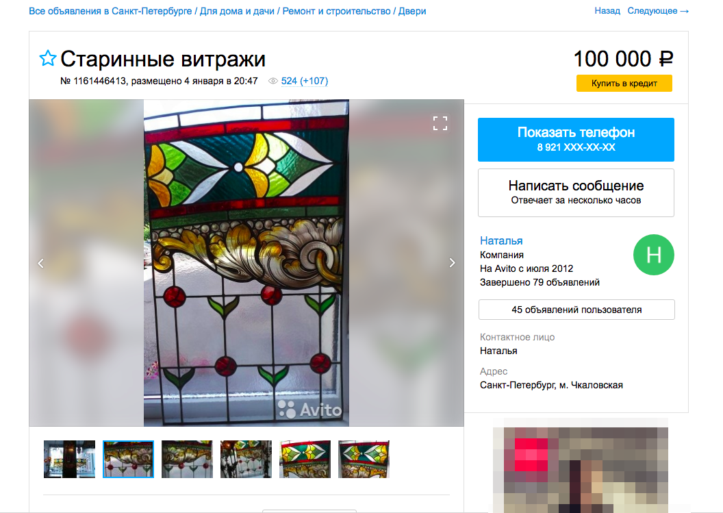Screen dimensions: 723x513
Task: Click Купить в кредит button
Action: point(624,84)
